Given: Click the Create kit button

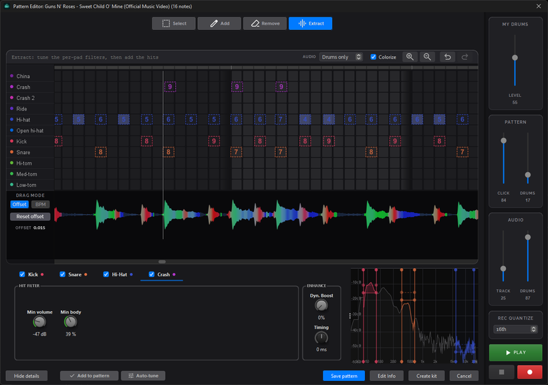Looking at the screenshot, I should (x=426, y=376).
